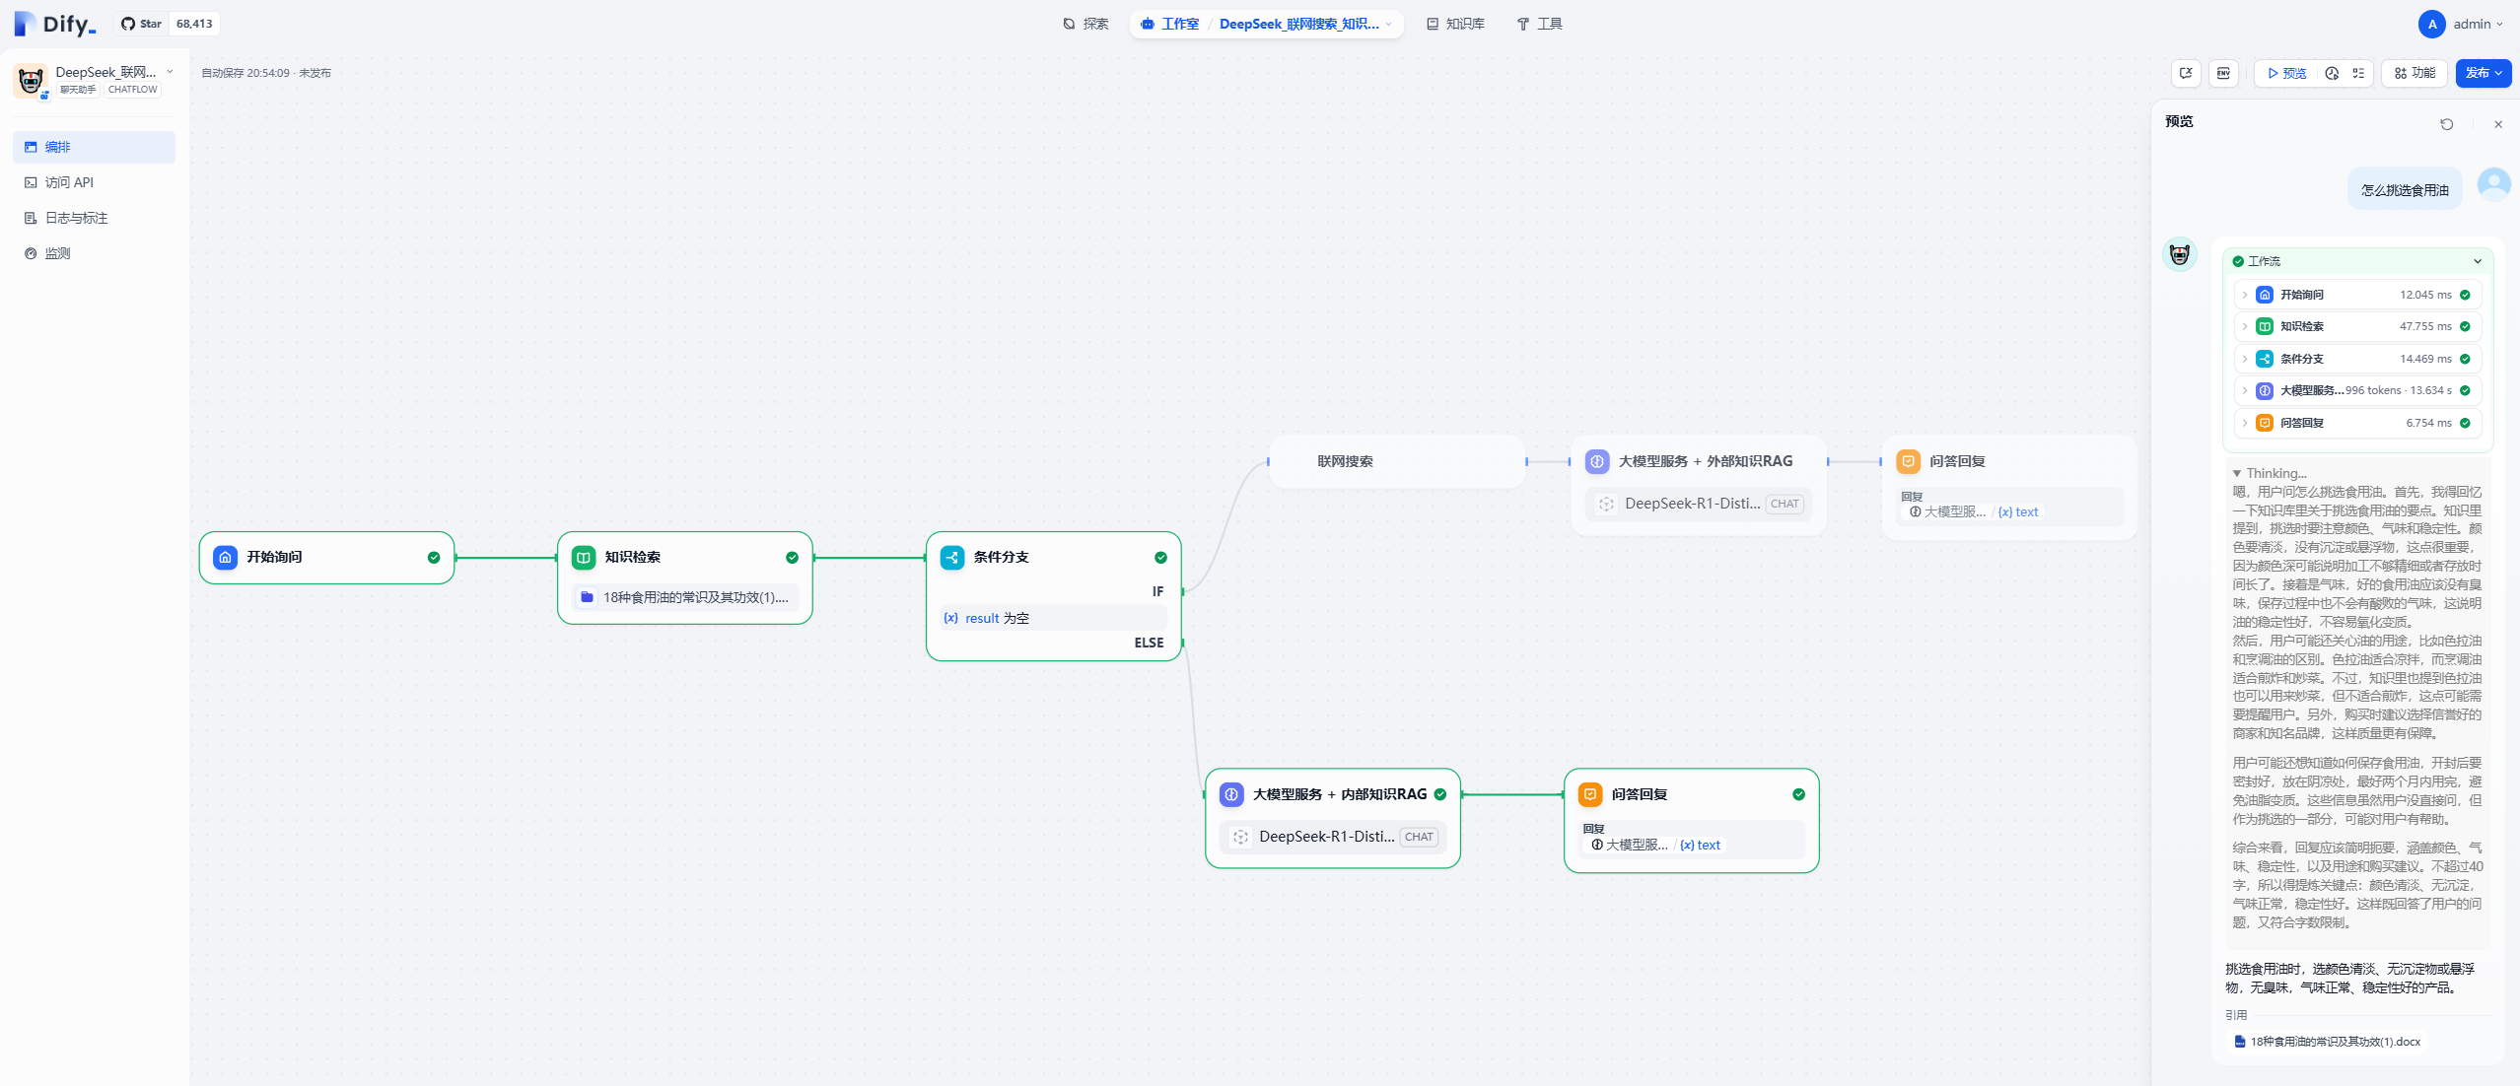The image size is (2520, 1086).
Task: Open the 发布 publish dropdown
Action: click(2483, 73)
